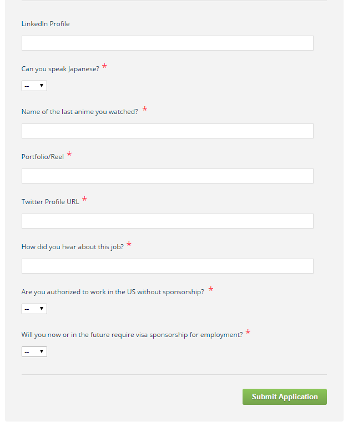Submit the application with the green button

click(284, 397)
